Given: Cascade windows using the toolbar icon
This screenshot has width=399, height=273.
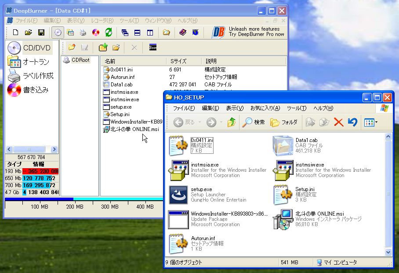Looking at the screenshot, I should click(x=125, y=32).
